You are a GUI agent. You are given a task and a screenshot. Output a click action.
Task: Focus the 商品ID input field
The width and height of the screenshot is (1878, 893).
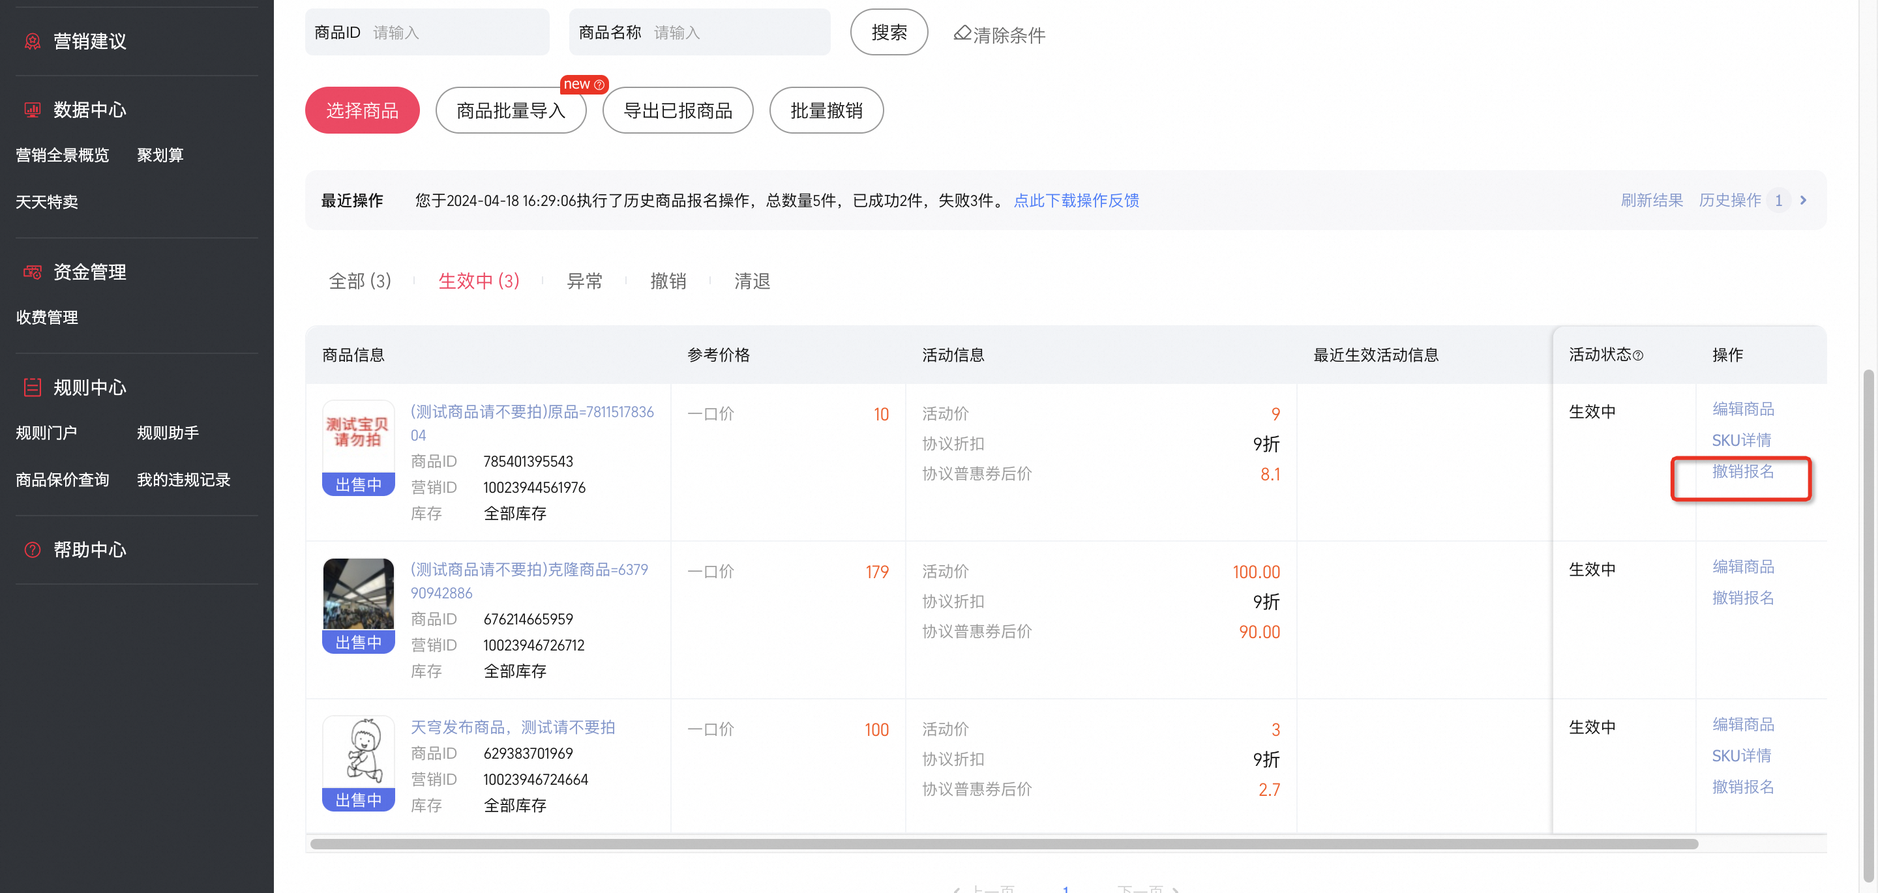427,33
